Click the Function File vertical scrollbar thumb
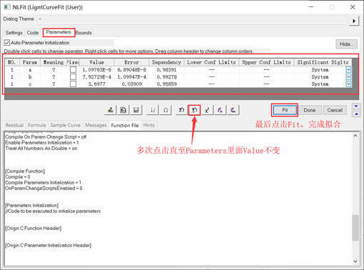Image resolution: width=364 pixels, height=270 pixels. pyautogui.click(x=355, y=227)
